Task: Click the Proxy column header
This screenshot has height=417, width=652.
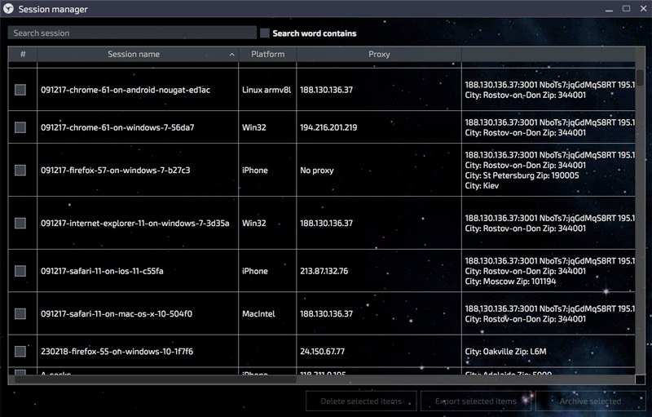Action: (379, 54)
